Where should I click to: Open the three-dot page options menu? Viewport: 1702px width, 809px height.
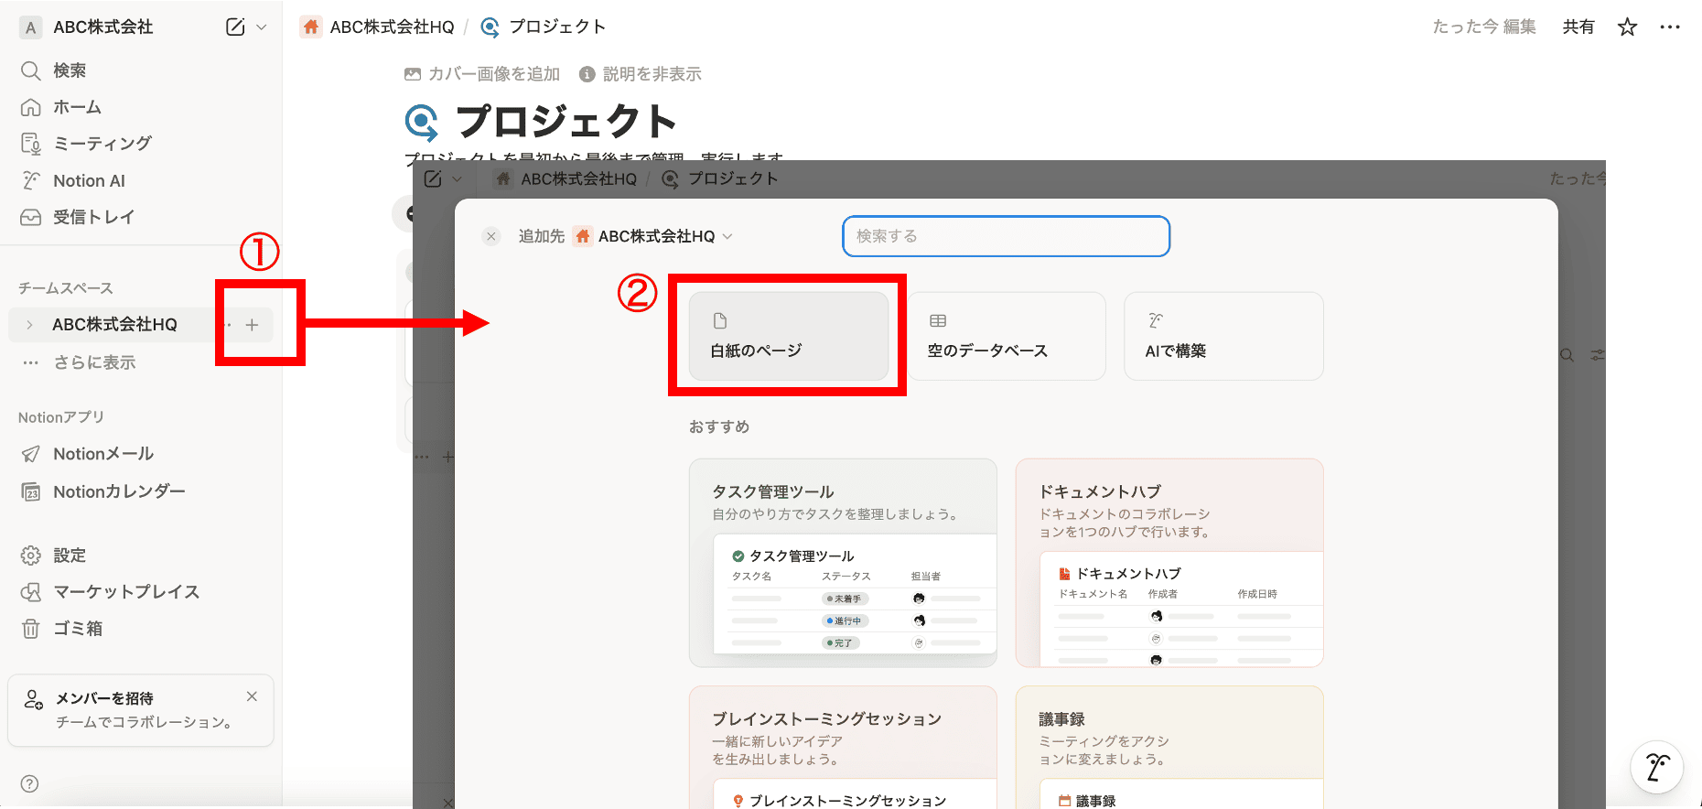[x=1670, y=27]
